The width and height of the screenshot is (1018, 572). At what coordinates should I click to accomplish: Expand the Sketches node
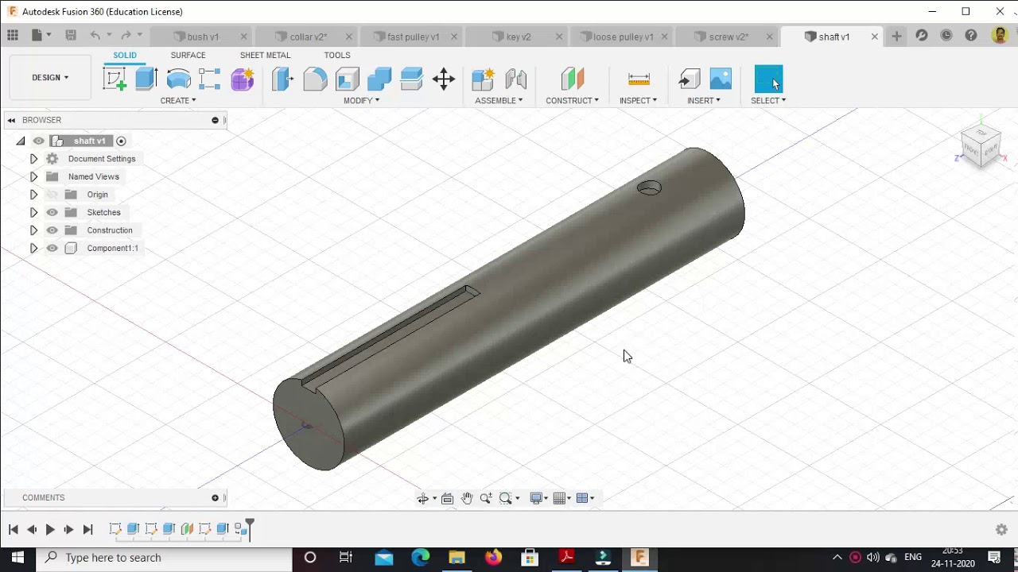(33, 212)
